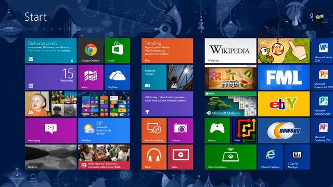
Task: Open the Calendar tile showing 15 Wednesday
Action: [51, 77]
